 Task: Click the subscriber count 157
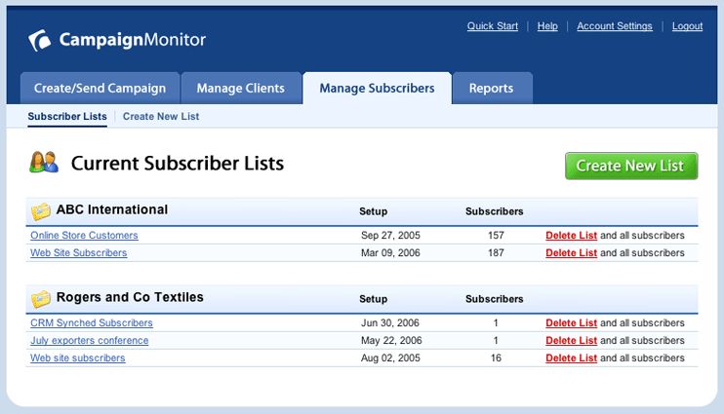tap(496, 235)
